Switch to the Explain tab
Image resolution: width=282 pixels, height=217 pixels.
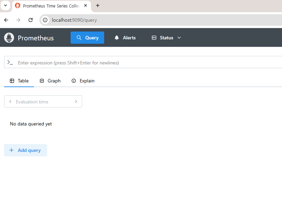83,81
